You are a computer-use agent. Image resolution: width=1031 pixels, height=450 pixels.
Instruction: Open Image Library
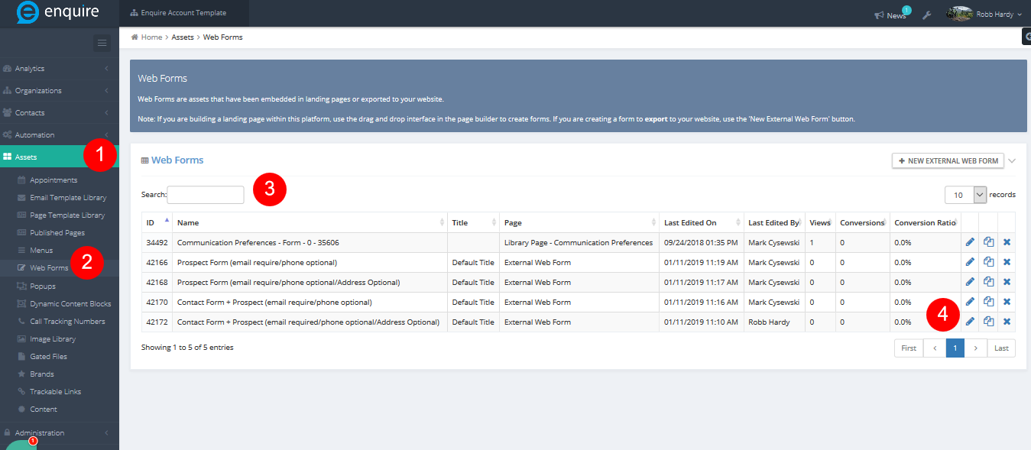53,339
